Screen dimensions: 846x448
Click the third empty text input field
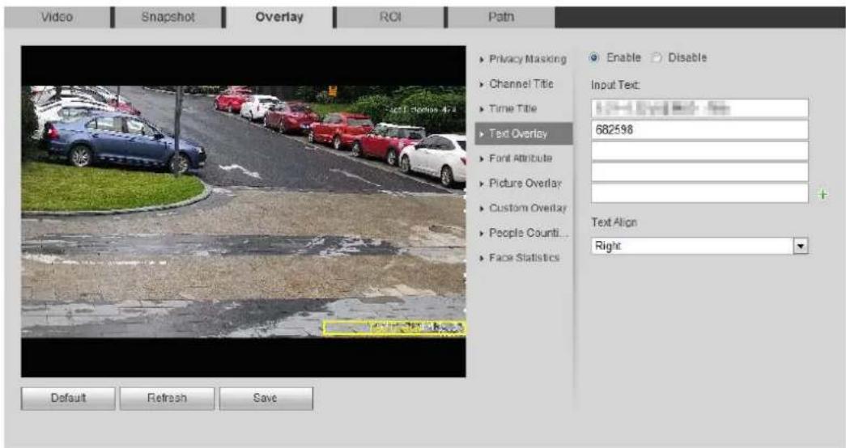click(699, 151)
